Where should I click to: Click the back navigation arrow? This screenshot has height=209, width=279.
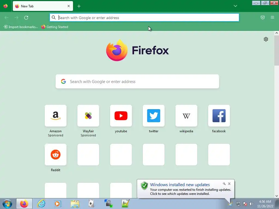coord(7,18)
